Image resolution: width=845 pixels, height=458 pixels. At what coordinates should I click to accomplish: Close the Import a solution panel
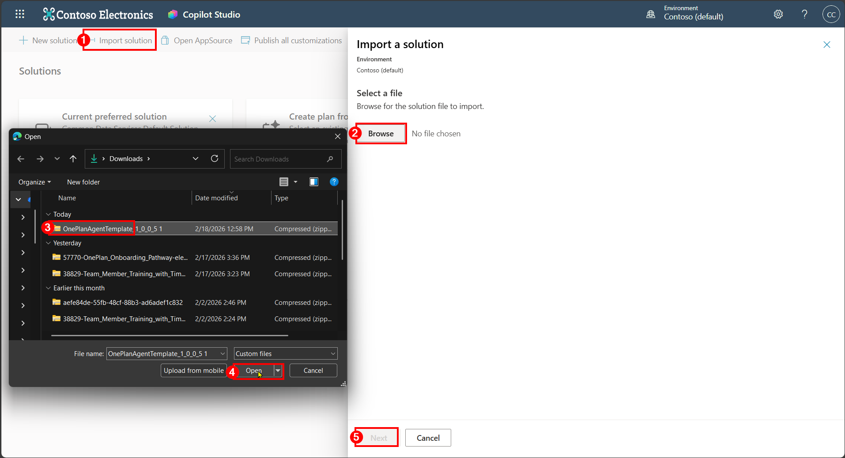click(x=827, y=45)
